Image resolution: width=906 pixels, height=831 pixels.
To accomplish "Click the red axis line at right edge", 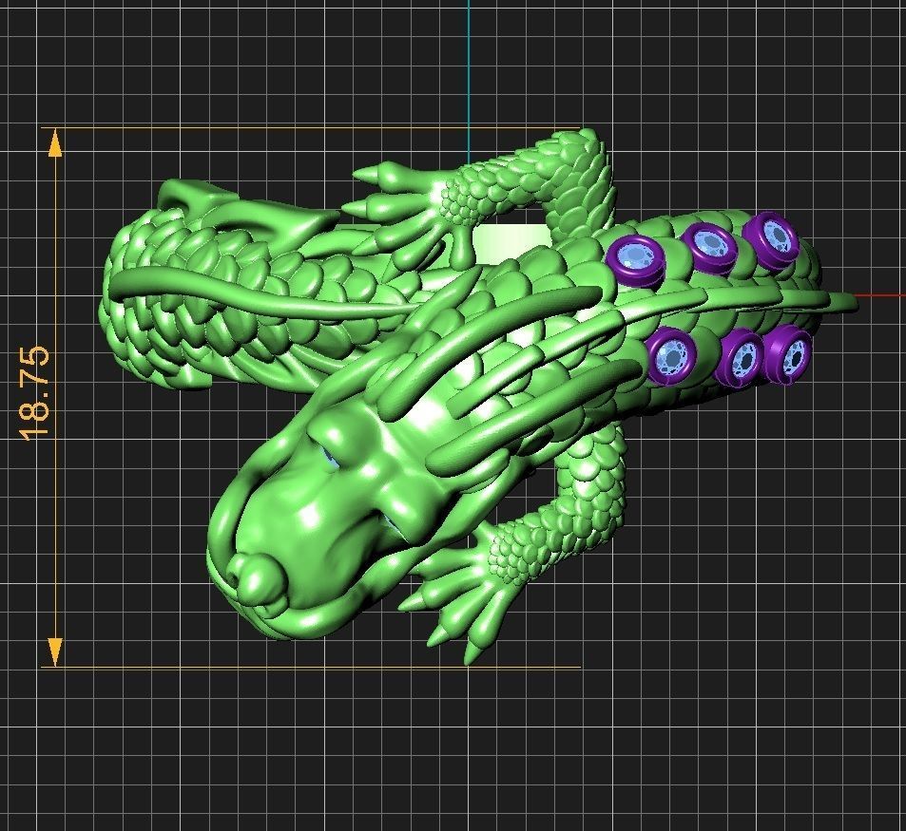I will tap(880, 295).
